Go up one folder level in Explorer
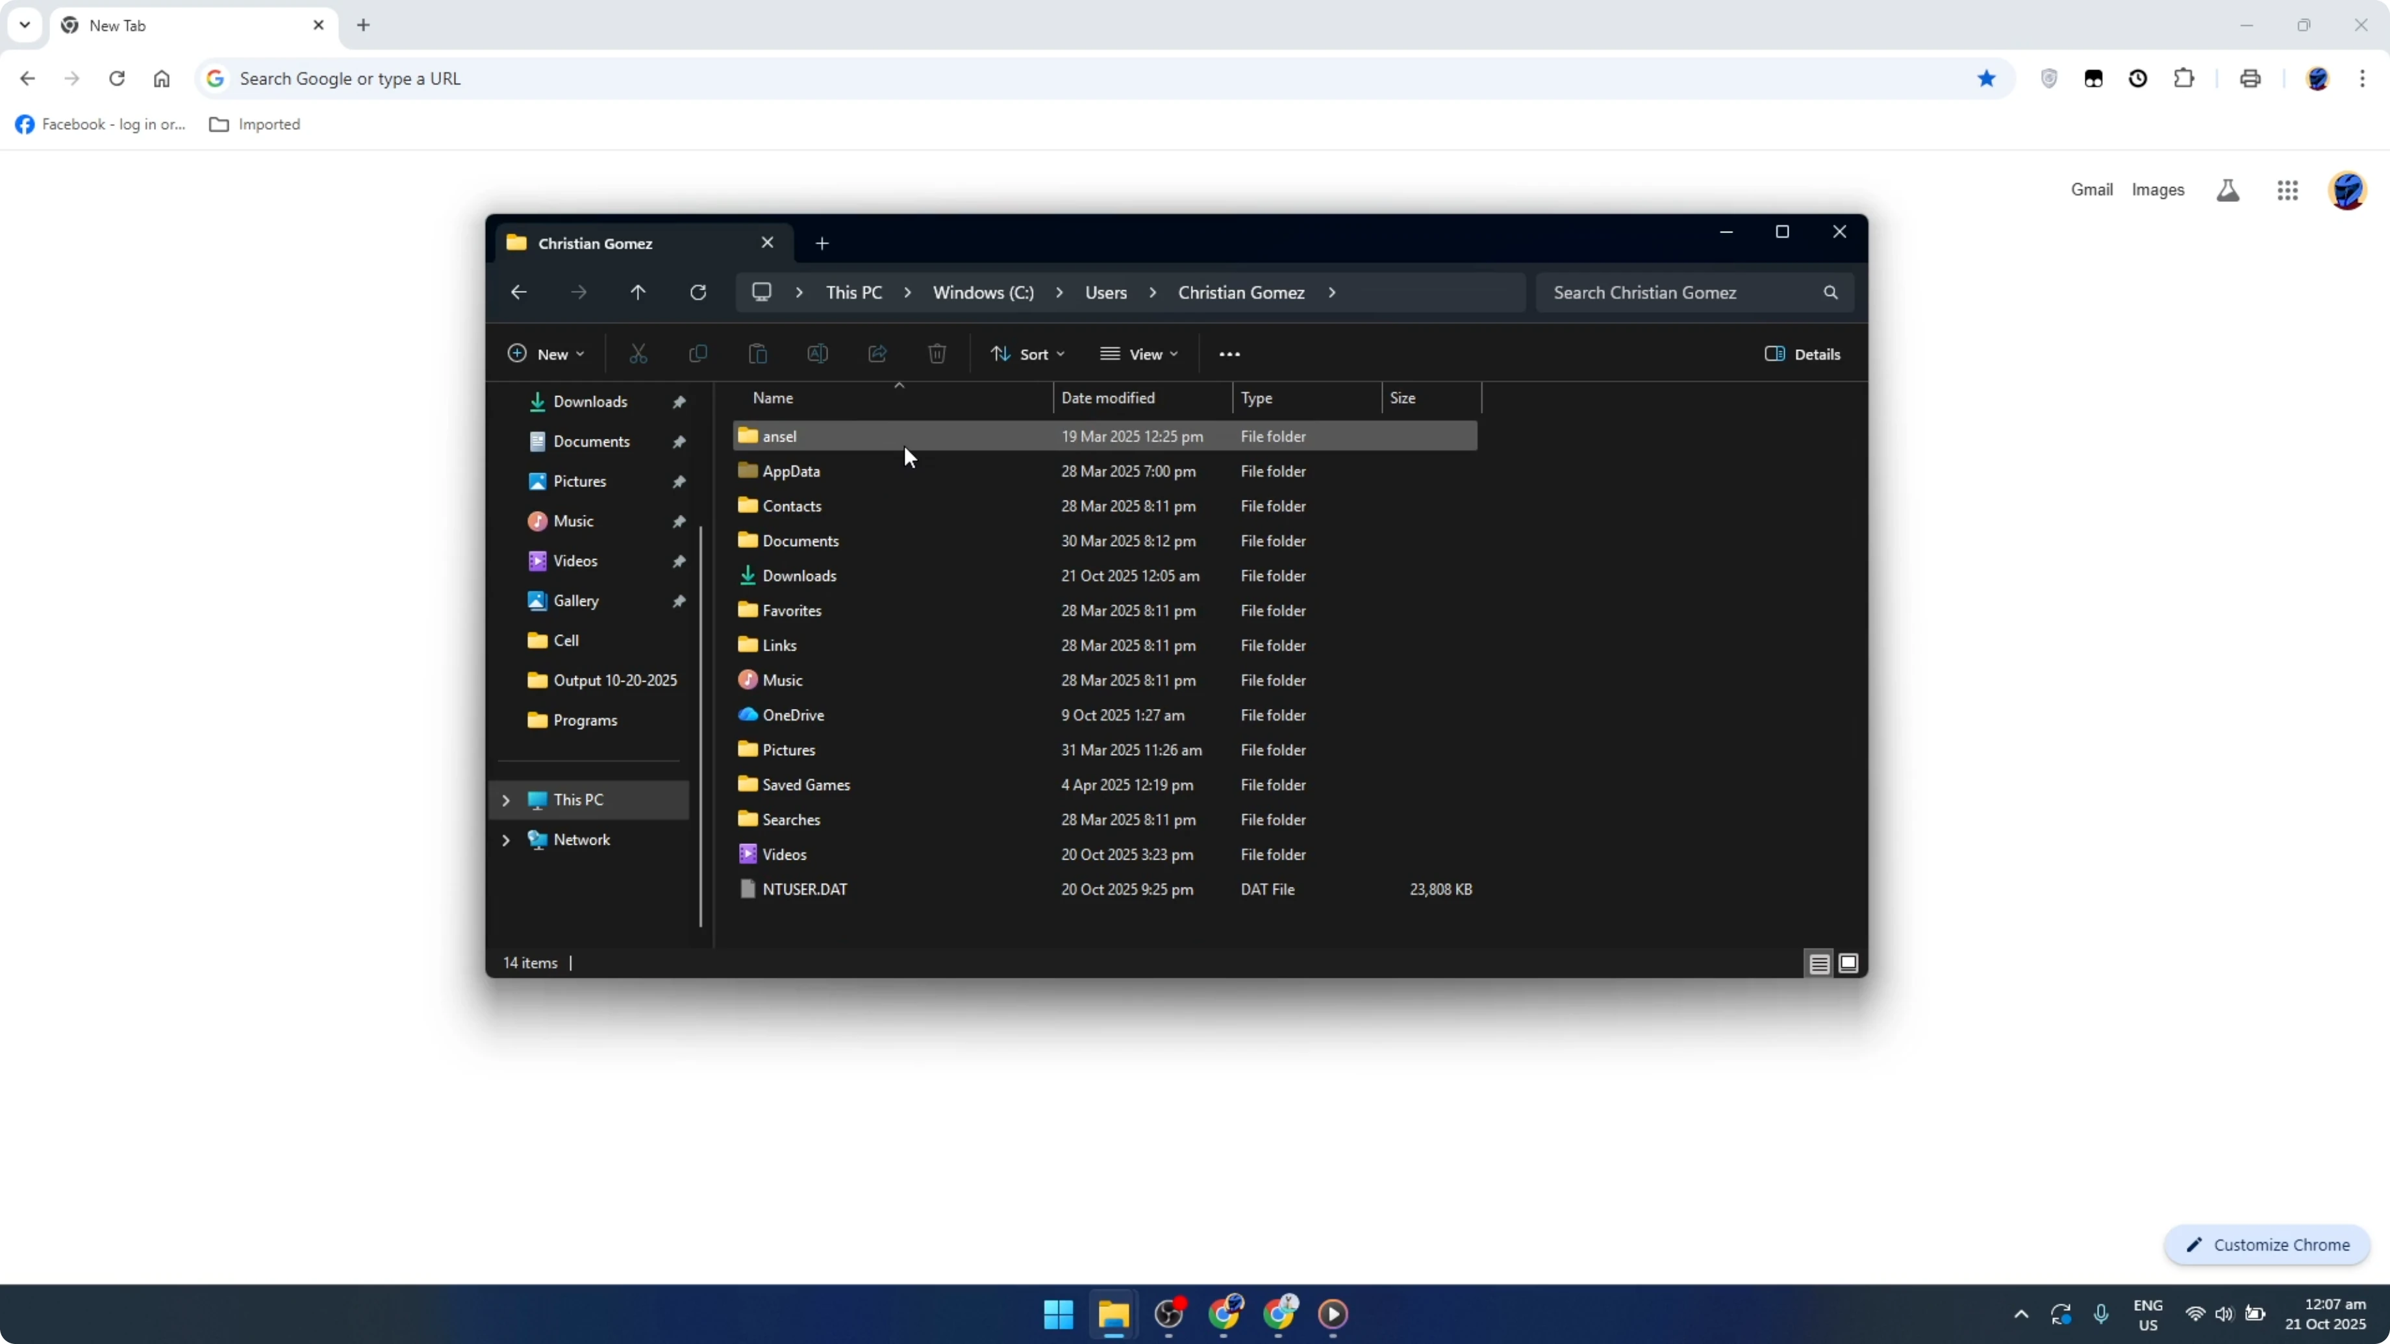Screen dimensions: 2390x1344 click(x=638, y=292)
